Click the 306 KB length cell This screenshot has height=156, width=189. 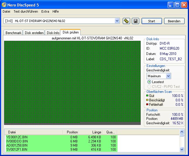pos(96,145)
